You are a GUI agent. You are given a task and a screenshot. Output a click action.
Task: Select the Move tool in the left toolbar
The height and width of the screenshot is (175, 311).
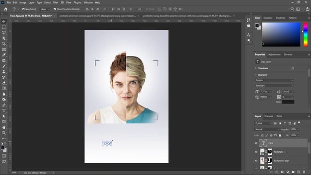[4, 21]
